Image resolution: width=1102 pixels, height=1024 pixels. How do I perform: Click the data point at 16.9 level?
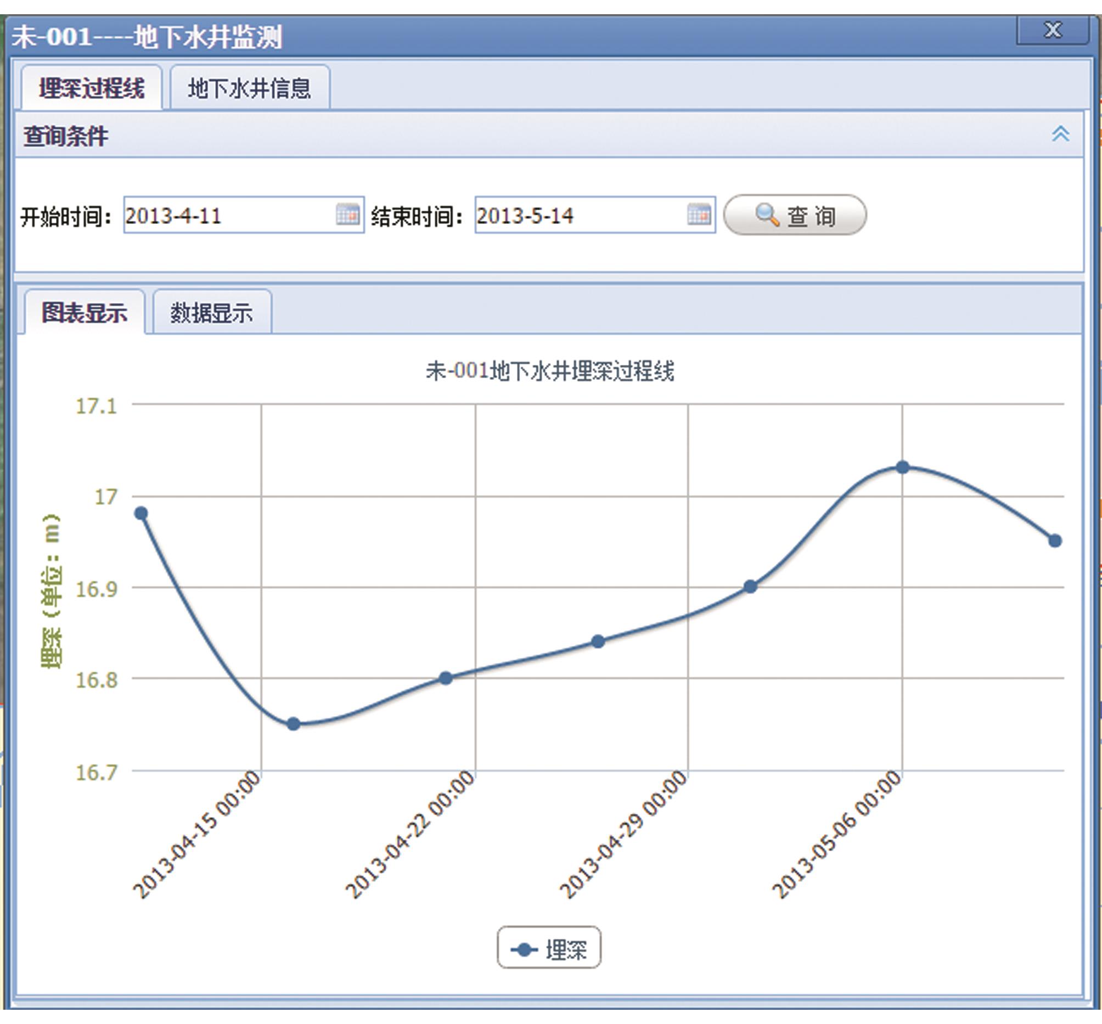pyautogui.click(x=750, y=586)
